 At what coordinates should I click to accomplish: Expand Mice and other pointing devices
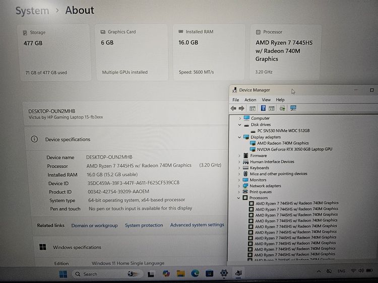(x=239, y=174)
